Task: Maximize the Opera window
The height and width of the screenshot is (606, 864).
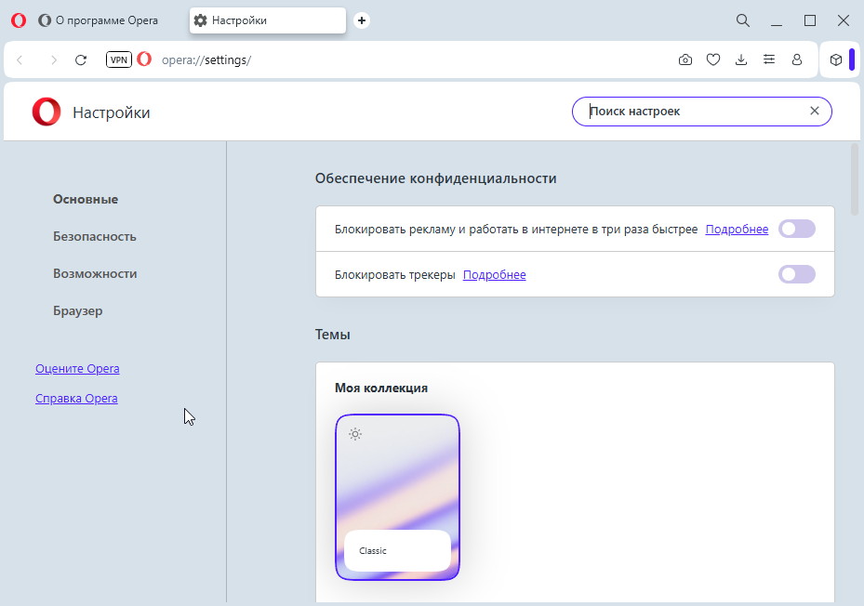Action: point(810,20)
